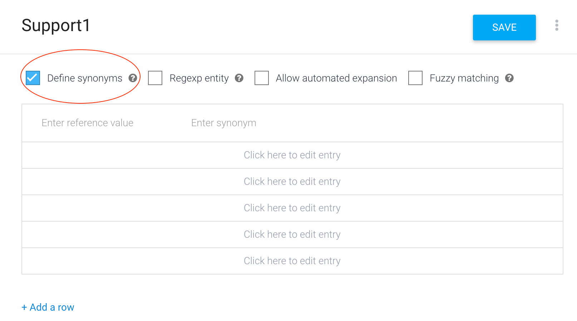Image resolution: width=577 pixels, height=321 pixels.
Task: Enable the Regexp entity checkbox
Action: 155,78
